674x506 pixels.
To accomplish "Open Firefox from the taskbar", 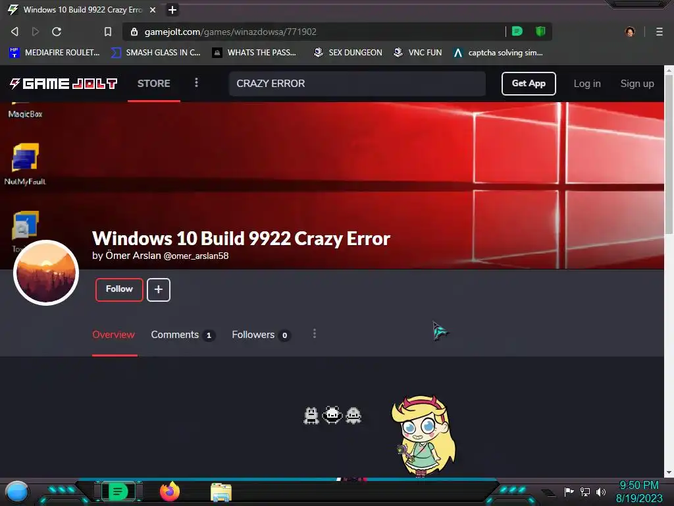I will [x=170, y=492].
